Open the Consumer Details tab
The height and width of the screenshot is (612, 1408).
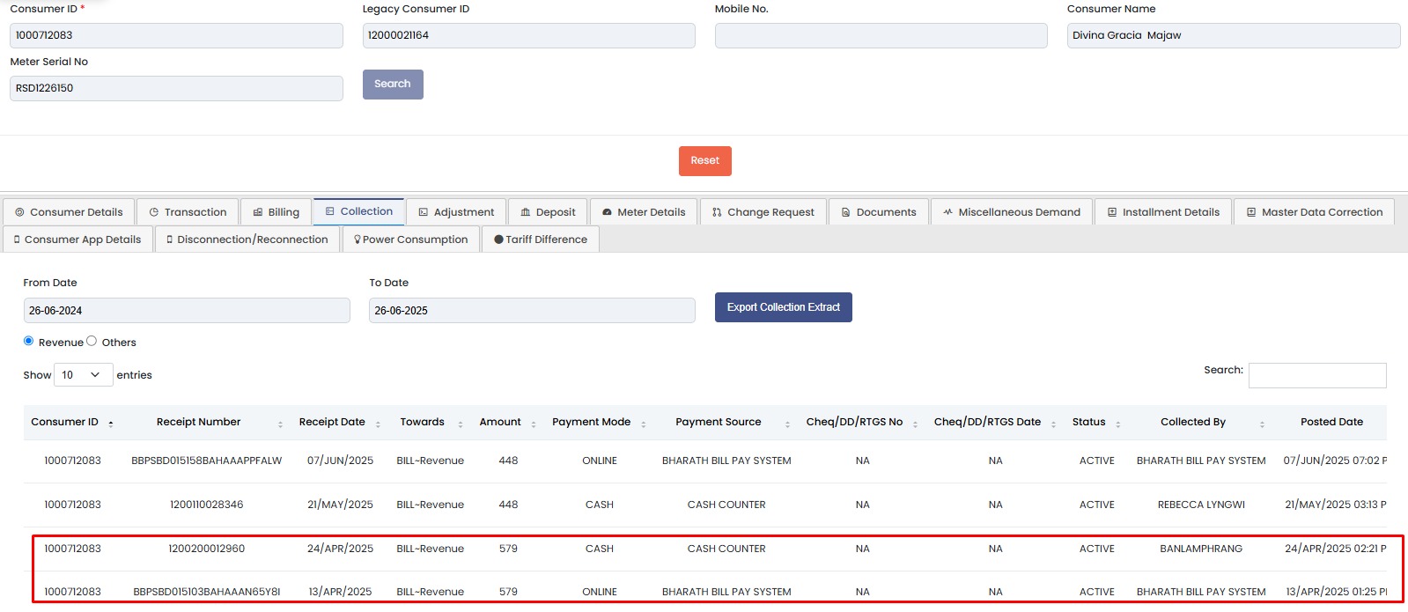(69, 212)
